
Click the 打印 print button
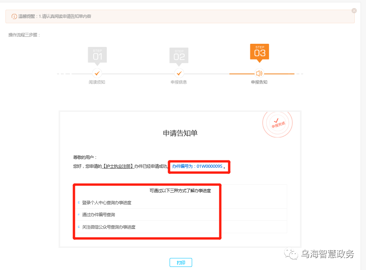pyautogui.click(x=180, y=262)
